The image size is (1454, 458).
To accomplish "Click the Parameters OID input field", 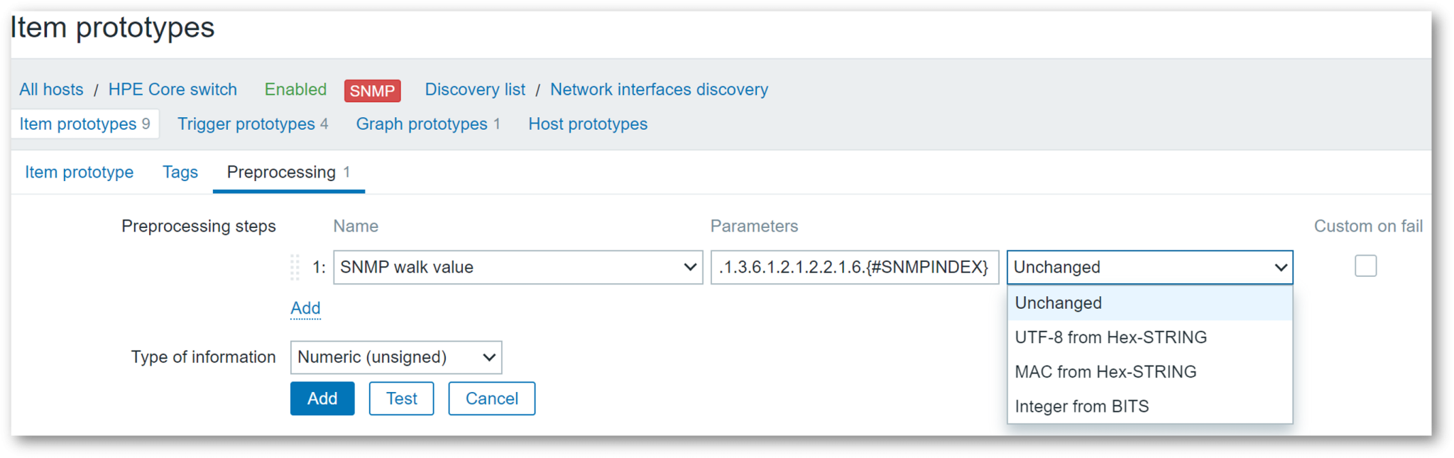I will tap(855, 267).
